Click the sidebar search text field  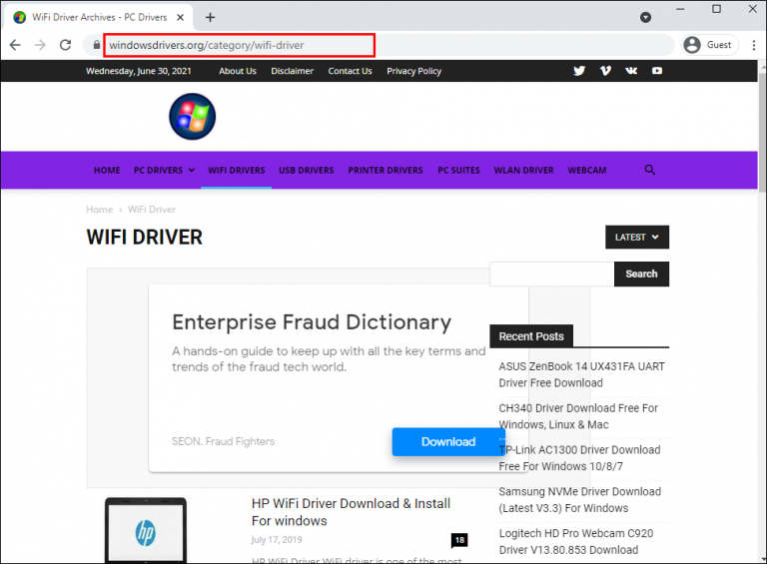(x=551, y=274)
